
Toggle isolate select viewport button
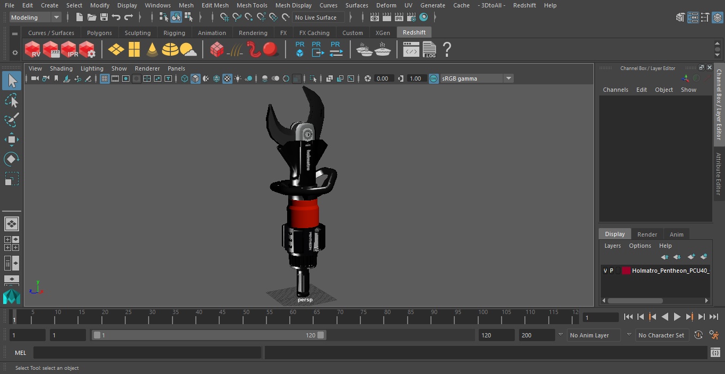(x=313, y=79)
